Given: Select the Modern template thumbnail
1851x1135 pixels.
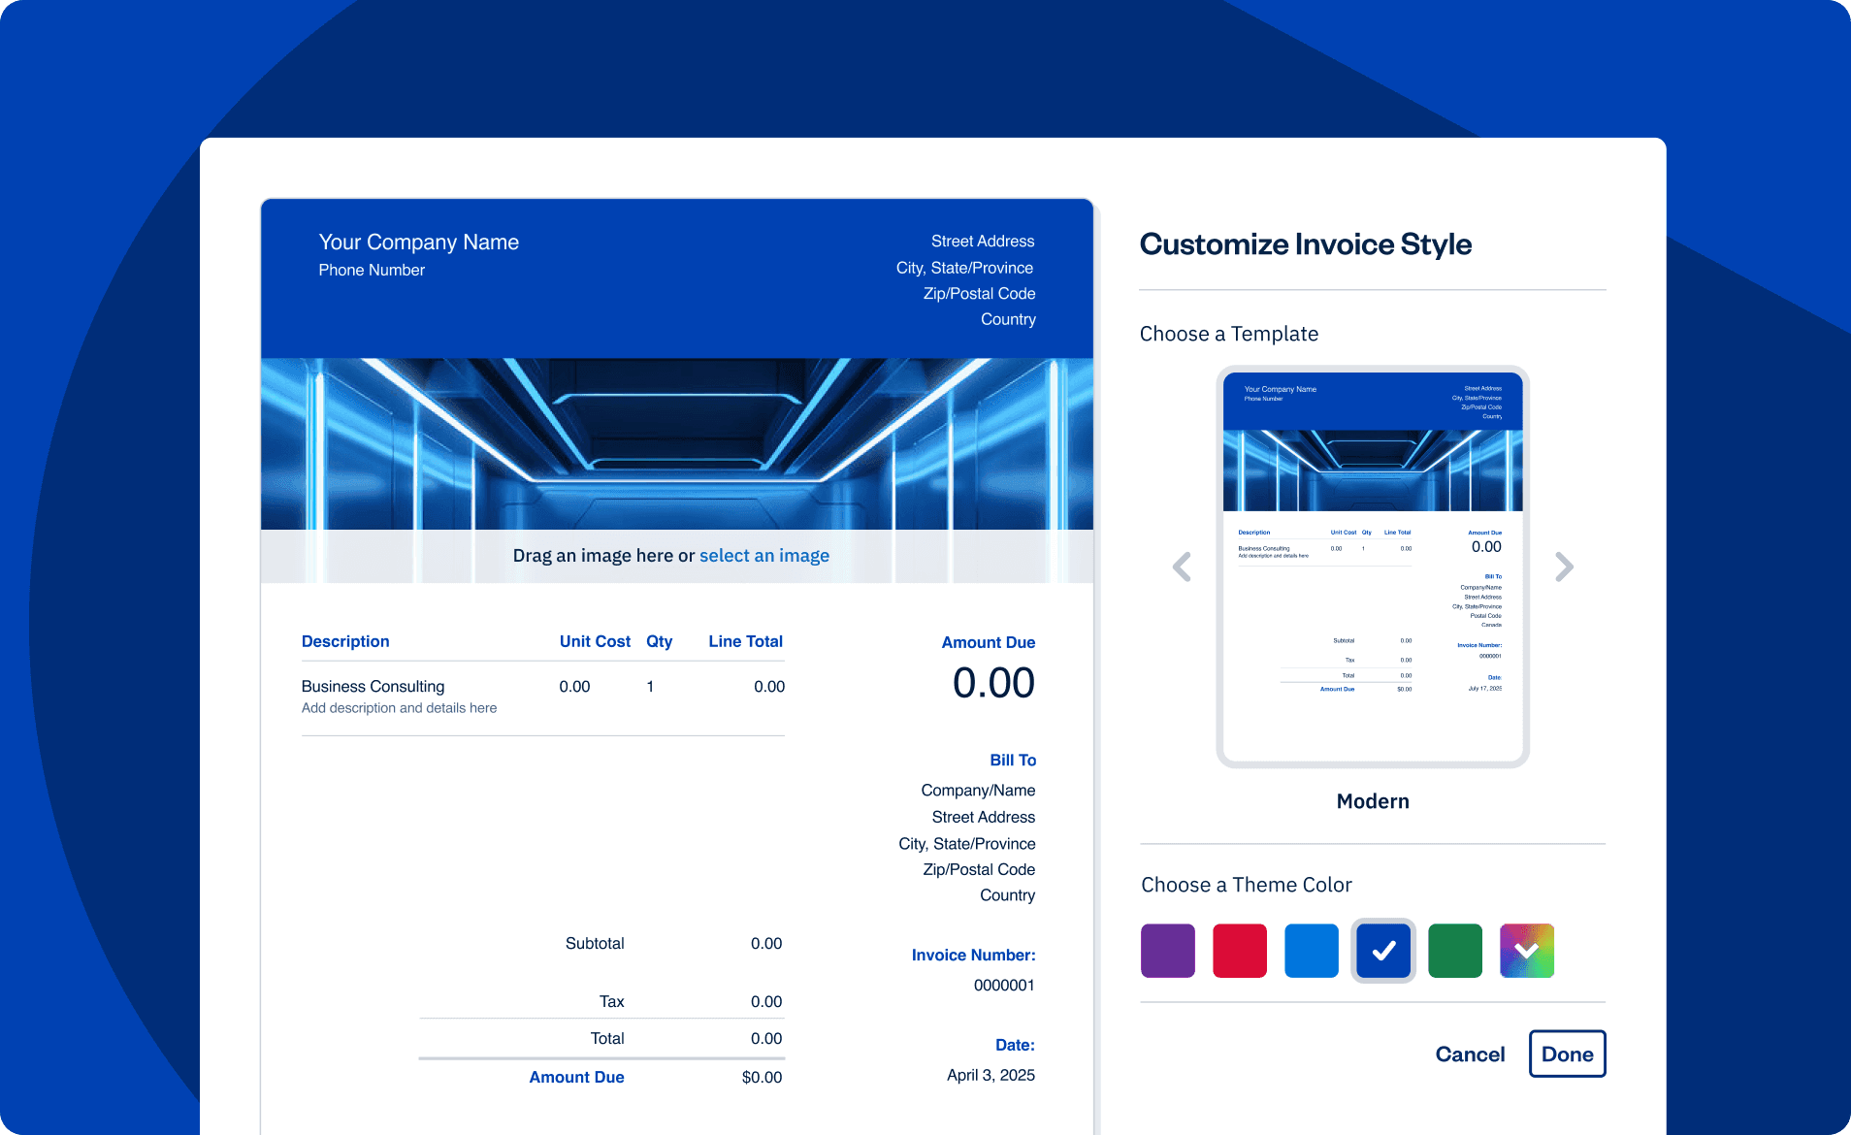Looking at the screenshot, I should click(x=1373, y=567).
